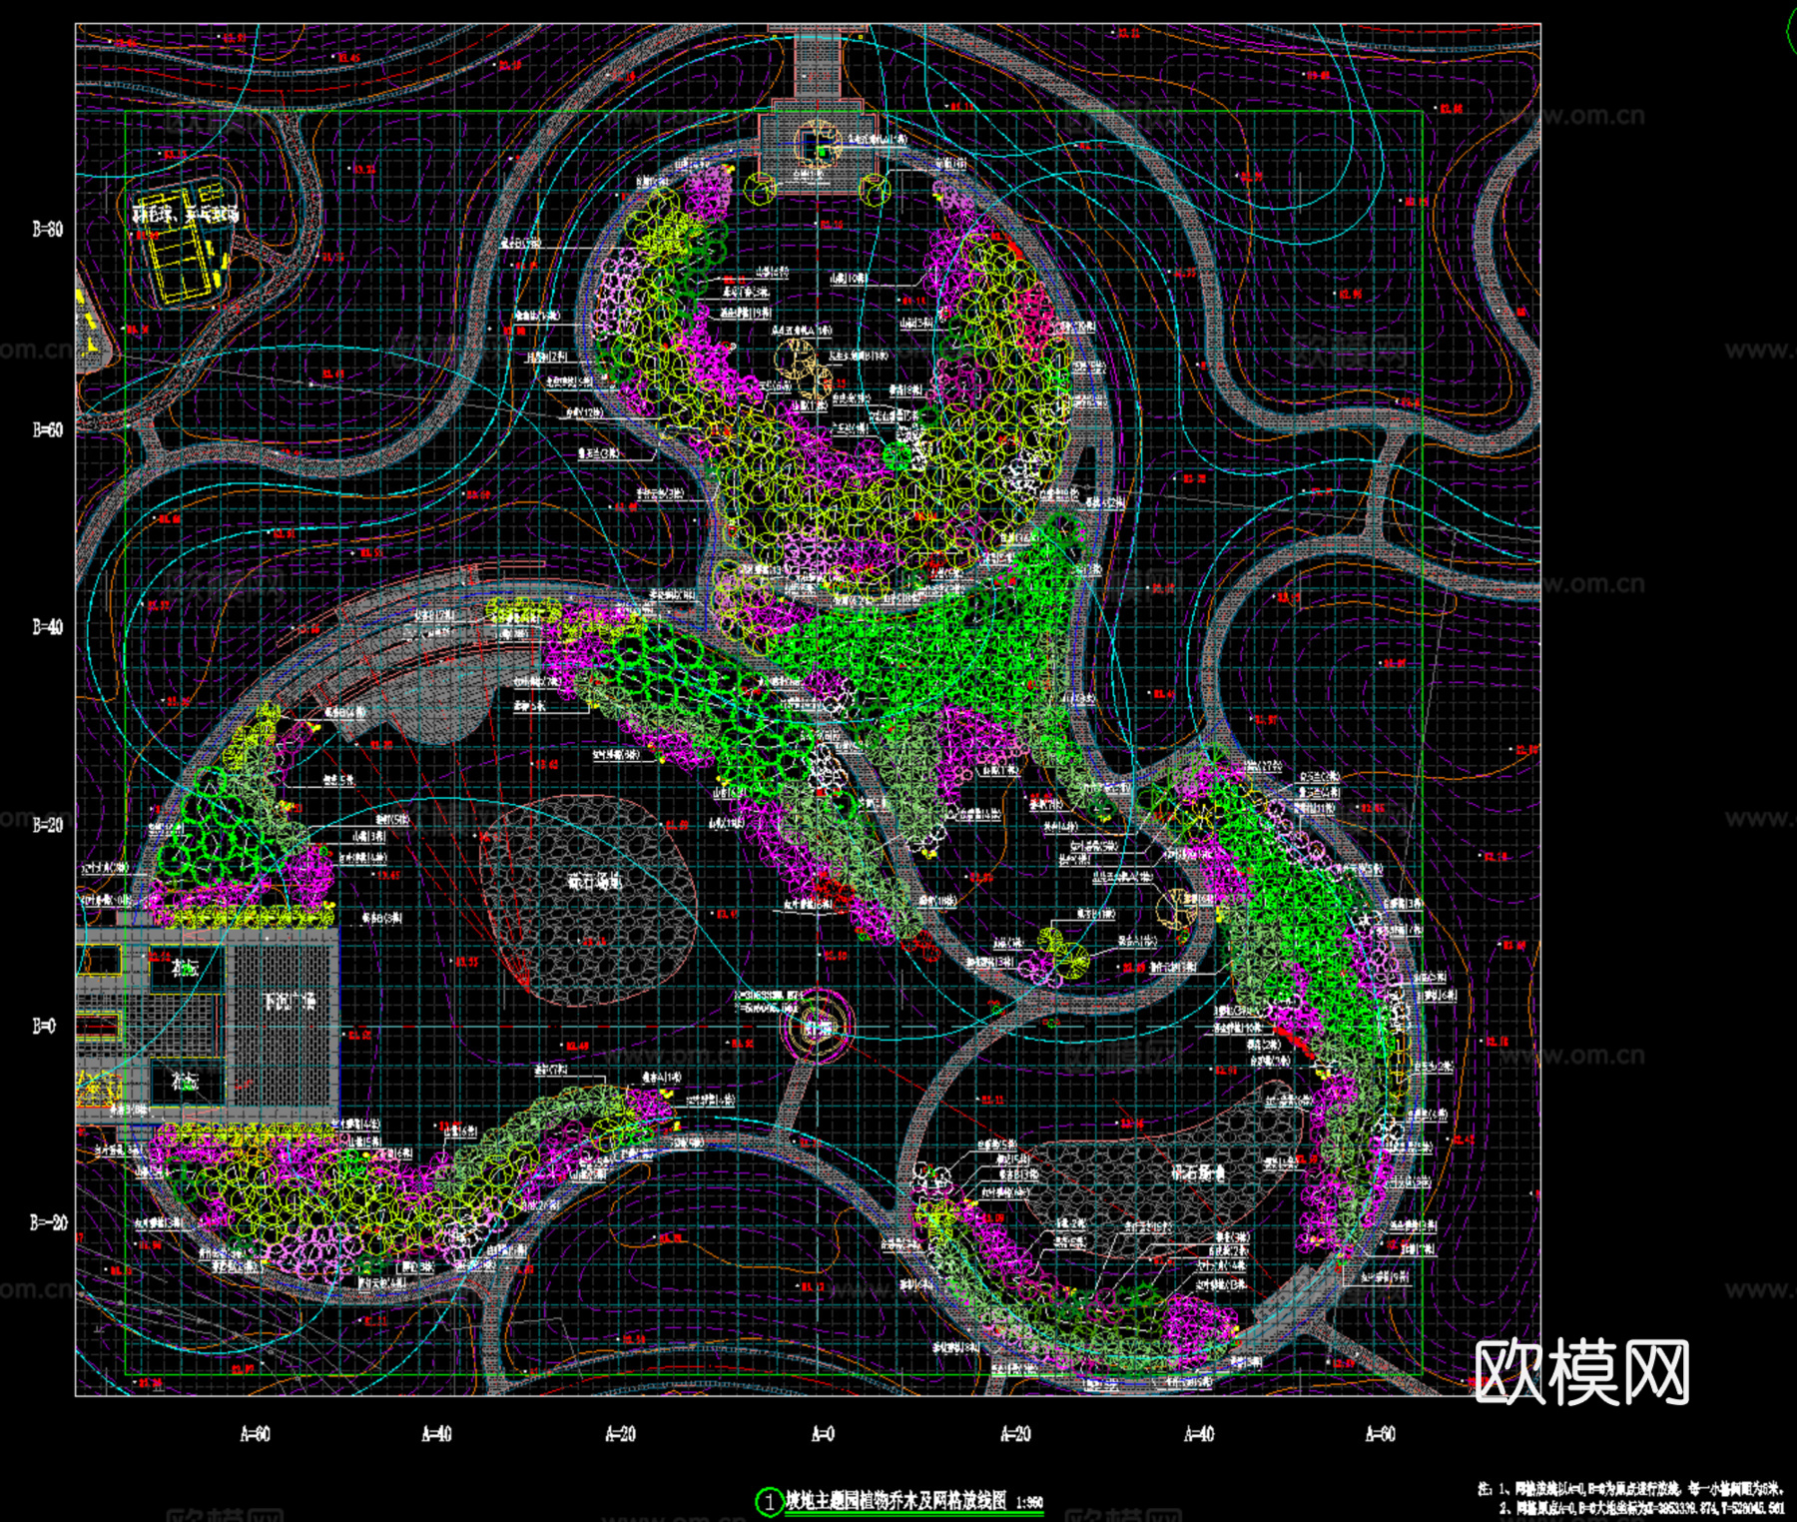
Task: Click the B=40 grid axis label
Action: tap(48, 627)
